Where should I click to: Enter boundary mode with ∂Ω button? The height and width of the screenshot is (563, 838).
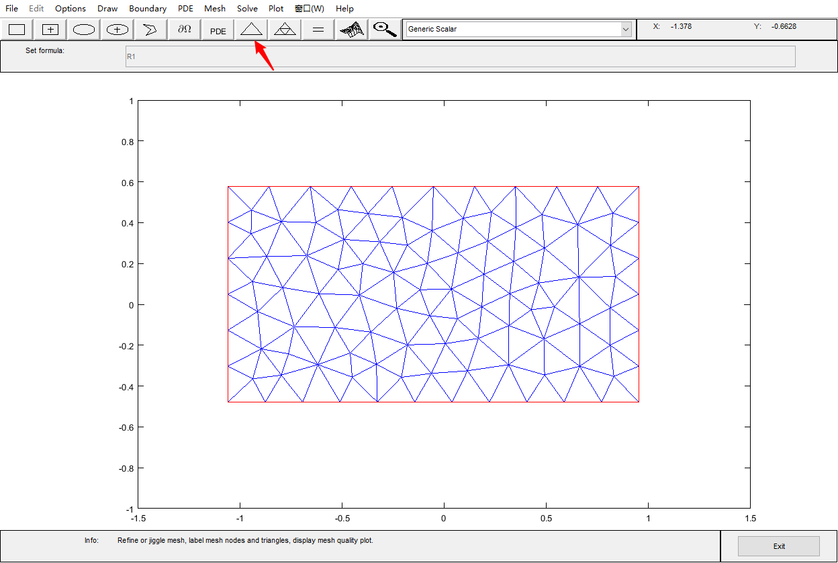pyautogui.click(x=185, y=30)
